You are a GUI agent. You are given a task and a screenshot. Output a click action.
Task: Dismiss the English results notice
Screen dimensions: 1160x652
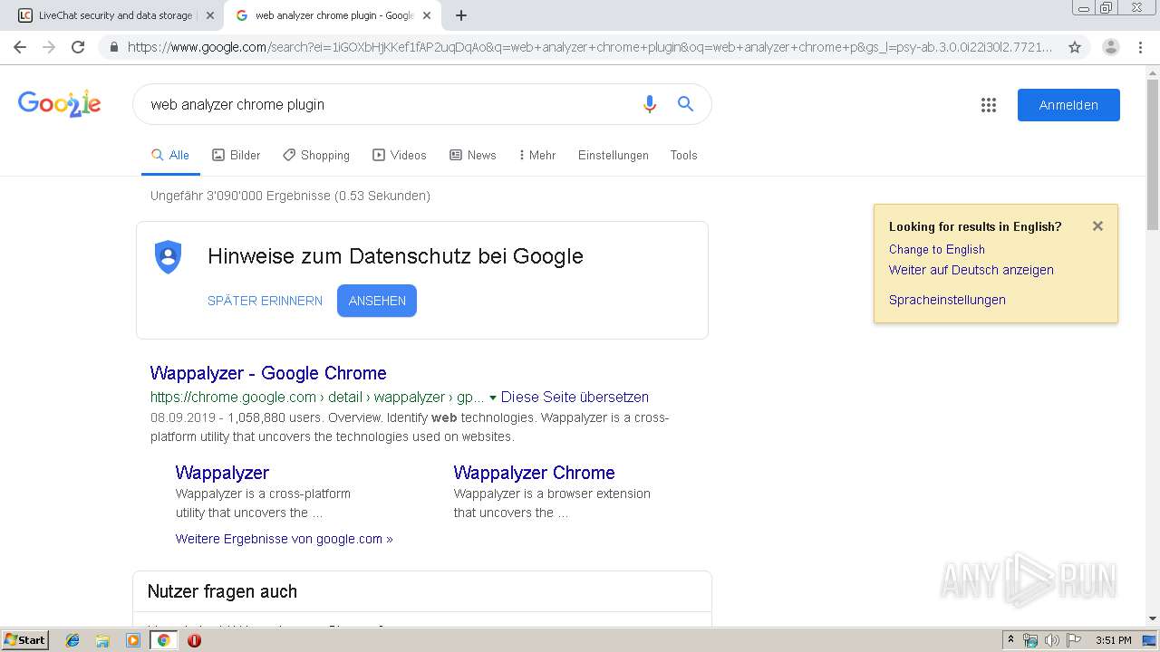tap(1097, 226)
